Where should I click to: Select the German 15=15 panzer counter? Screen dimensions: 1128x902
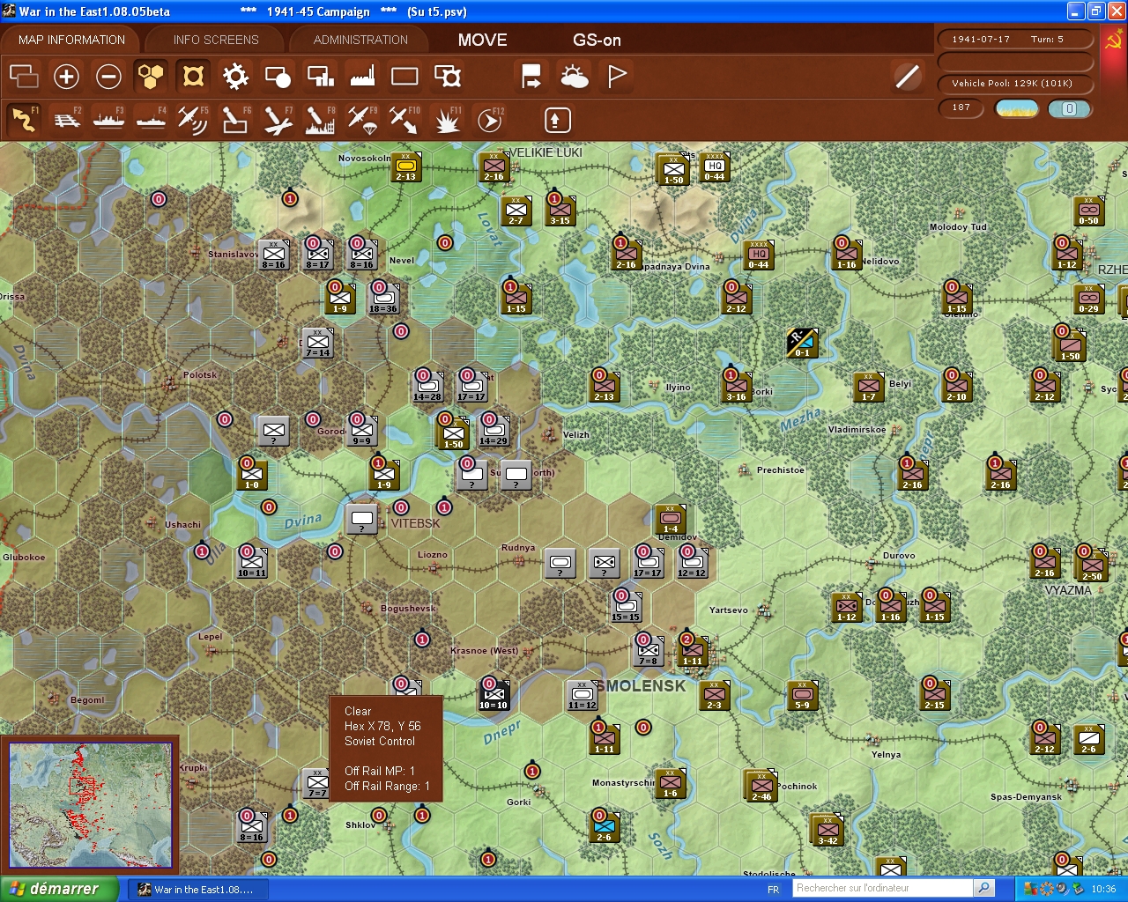626,607
